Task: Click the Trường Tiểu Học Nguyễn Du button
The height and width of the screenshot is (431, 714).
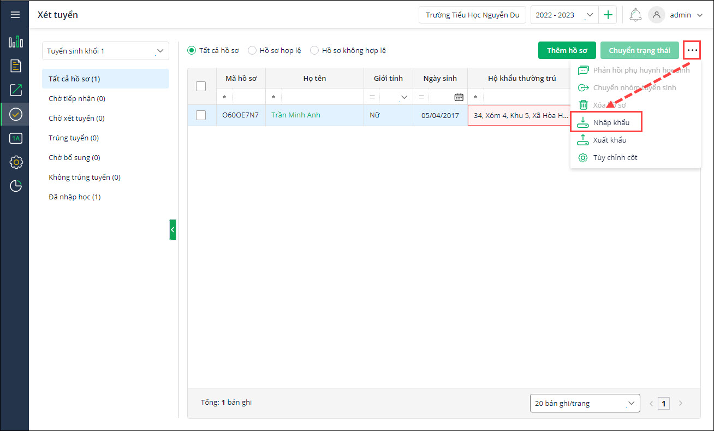Action: pyautogui.click(x=472, y=15)
